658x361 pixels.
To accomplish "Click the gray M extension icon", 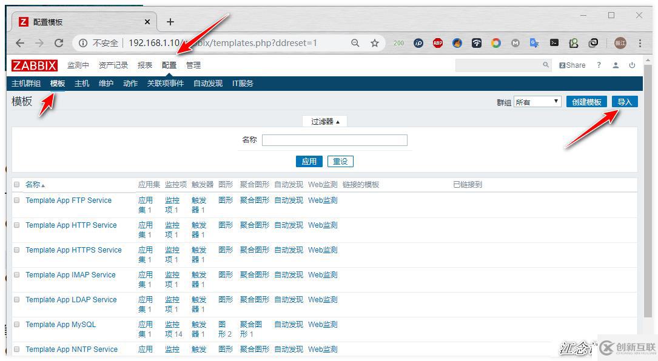I will point(515,43).
